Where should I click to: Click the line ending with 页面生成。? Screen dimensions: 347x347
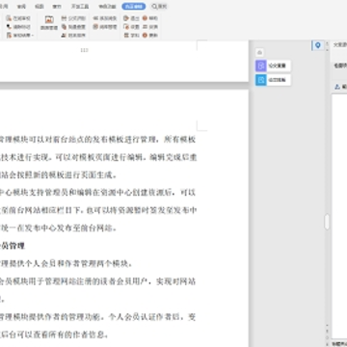pyautogui.click(x=59, y=175)
